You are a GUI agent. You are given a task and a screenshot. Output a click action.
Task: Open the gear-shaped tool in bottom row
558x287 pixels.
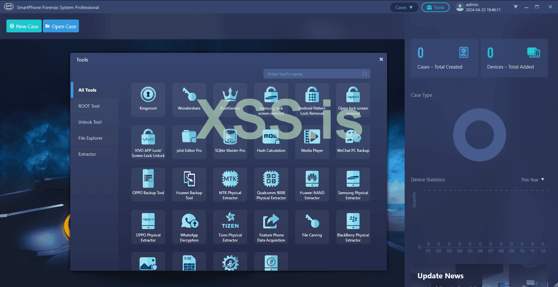point(230,261)
